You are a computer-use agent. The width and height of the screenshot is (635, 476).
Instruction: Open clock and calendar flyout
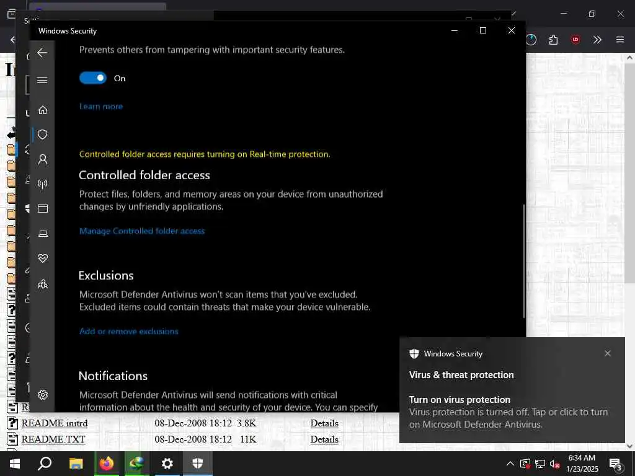582,464
